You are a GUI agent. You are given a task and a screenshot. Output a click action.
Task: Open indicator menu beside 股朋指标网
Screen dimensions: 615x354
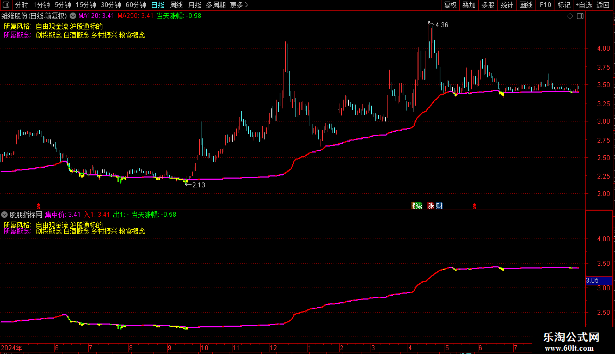coord(4,215)
